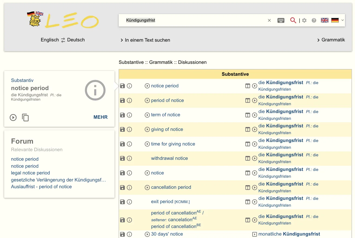Screen dimensions: 355x238
Task: Play English audio for 'giving of notice'
Action: [147, 130]
